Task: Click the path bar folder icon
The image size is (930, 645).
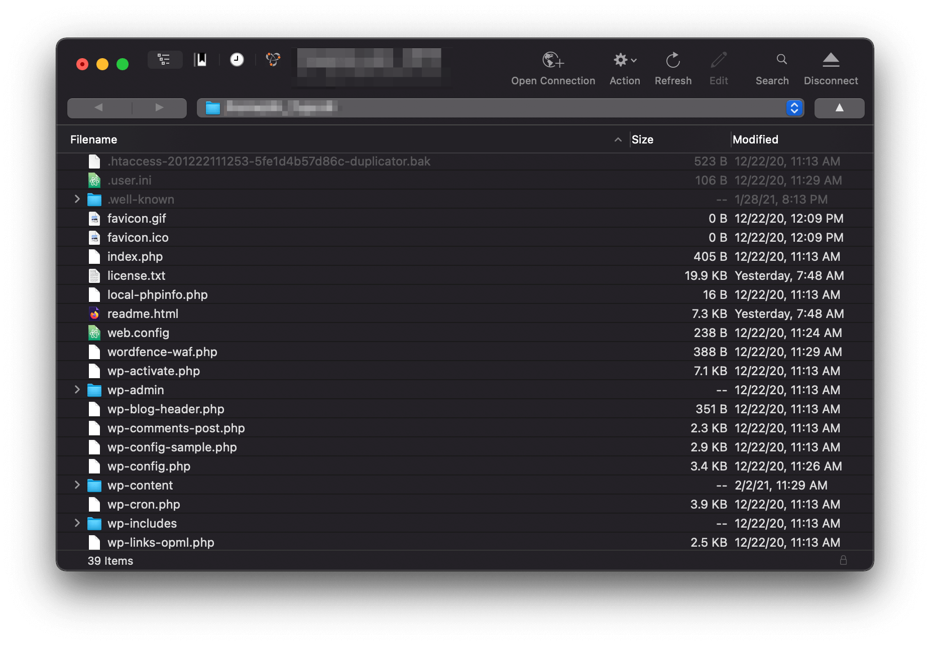Action: tap(213, 108)
